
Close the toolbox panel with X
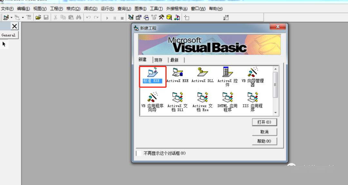pos(15,26)
